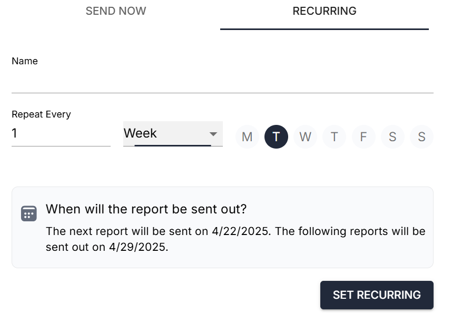
Task: Focus the Repeat Every number field
Action: (x=61, y=134)
